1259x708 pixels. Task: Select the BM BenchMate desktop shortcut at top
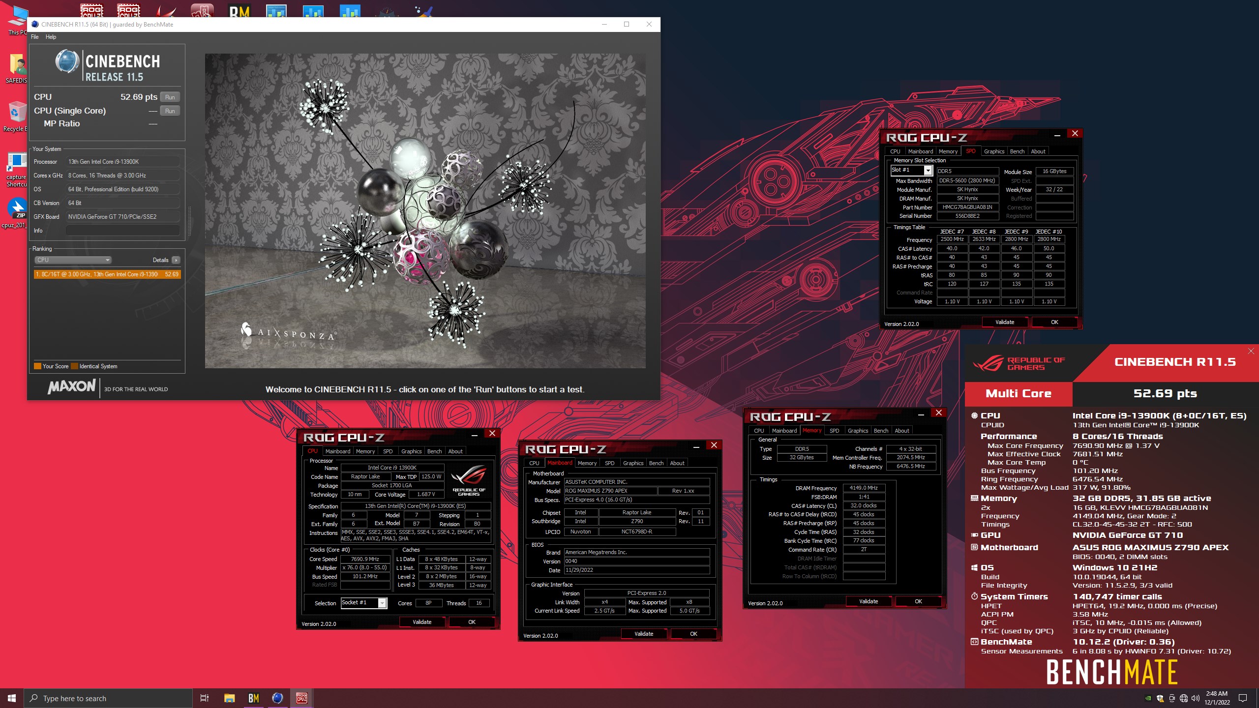coord(240,11)
